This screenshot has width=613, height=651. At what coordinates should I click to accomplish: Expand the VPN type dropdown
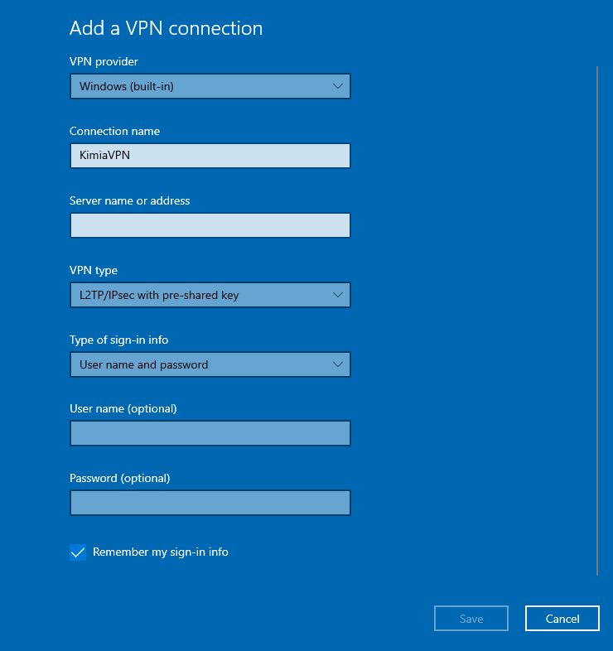pos(210,295)
